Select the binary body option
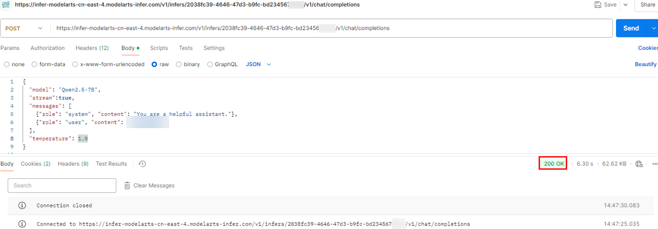This screenshot has height=229, width=658. click(x=179, y=65)
